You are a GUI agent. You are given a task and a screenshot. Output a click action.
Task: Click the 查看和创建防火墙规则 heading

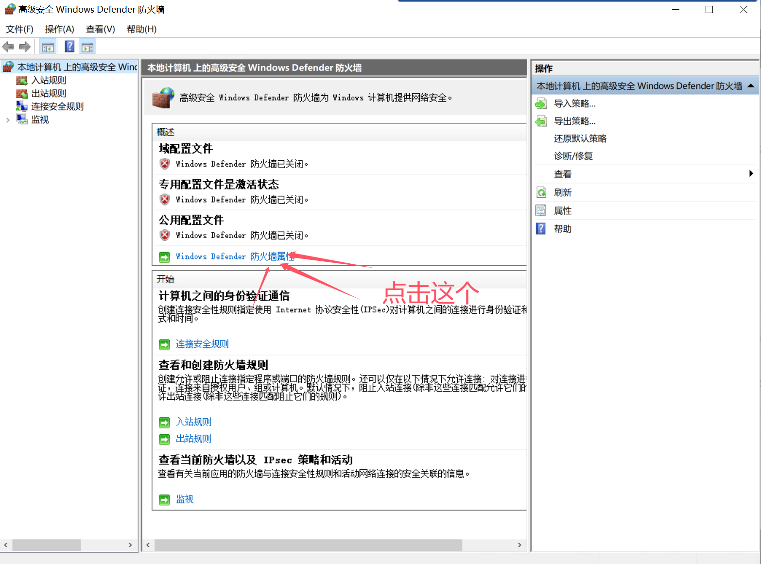(213, 365)
